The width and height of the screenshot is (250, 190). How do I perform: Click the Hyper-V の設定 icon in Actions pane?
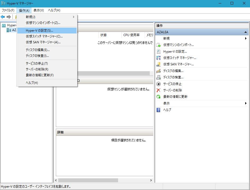click(159, 52)
